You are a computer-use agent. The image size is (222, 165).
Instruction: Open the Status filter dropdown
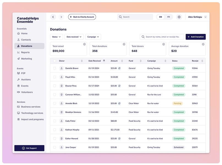56,37
